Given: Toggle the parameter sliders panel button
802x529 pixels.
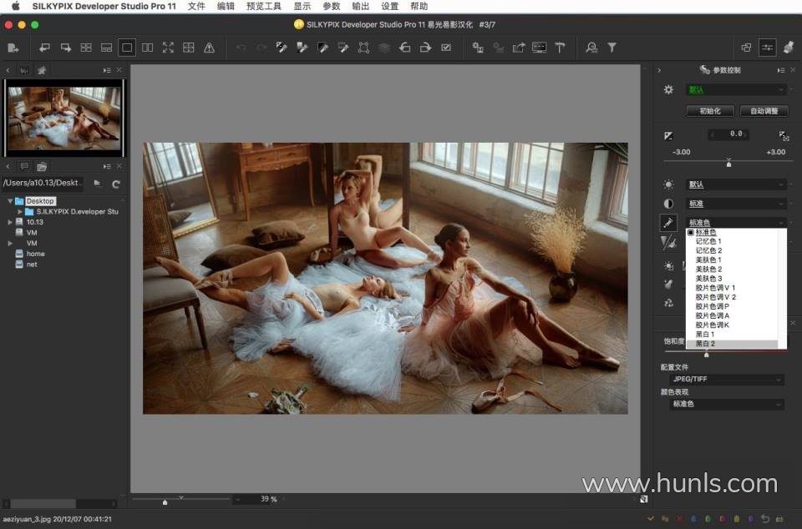Looking at the screenshot, I should pyautogui.click(x=767, y=48).
